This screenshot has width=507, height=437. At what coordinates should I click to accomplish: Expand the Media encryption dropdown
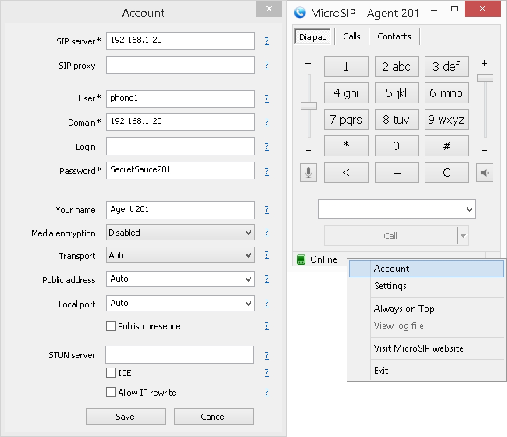248,233
